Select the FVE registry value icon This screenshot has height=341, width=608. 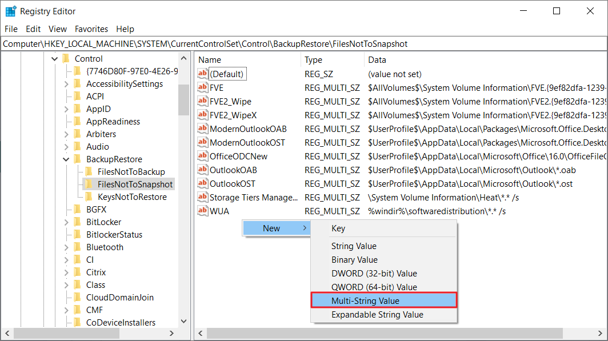point(203,87)
